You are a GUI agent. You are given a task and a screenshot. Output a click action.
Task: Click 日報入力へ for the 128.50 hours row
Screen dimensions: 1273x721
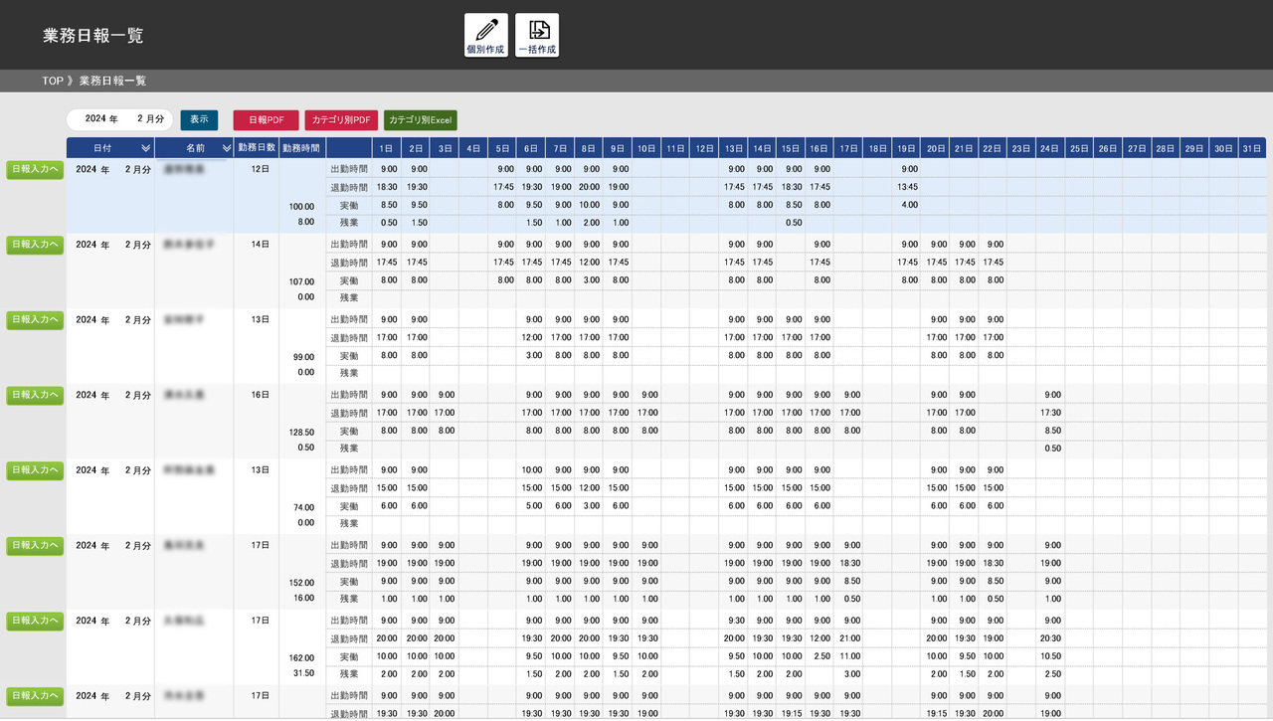coord(35,395)
